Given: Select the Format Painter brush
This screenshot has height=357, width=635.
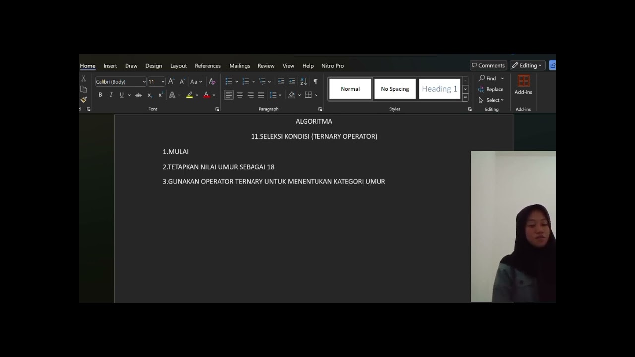Looking at the screenshot, I should click(x=83, y=100).
